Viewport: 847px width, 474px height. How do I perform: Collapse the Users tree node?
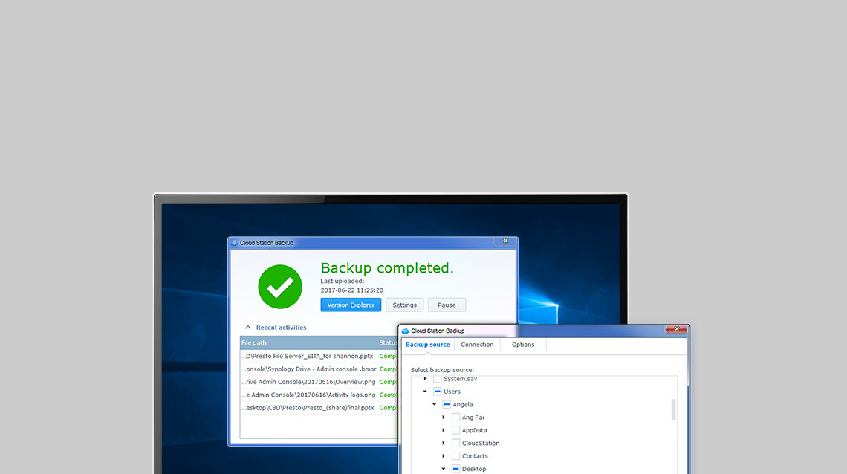pyautogui.click(x=425, y=392)
